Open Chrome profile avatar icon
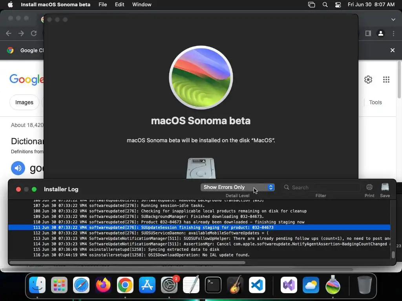This screenshot has width=402, height=301. pyautogui.click(x=381, y=33)
